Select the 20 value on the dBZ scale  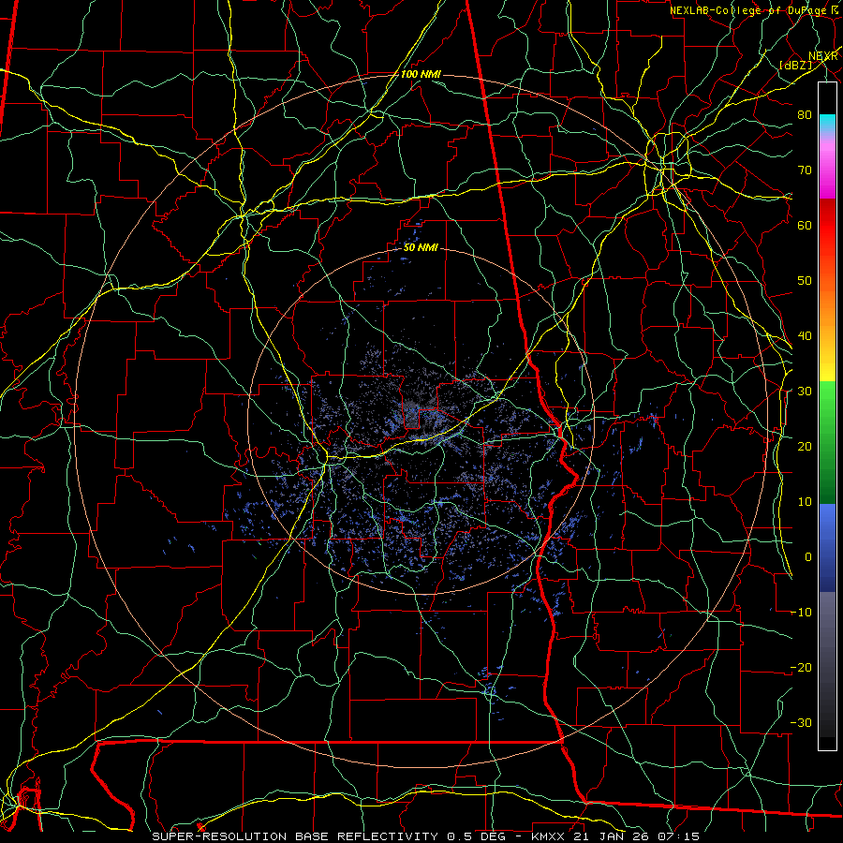pyautogui.click(x=805, y=446)
